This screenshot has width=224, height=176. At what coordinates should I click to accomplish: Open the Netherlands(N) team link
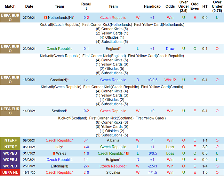coord(60,18)
